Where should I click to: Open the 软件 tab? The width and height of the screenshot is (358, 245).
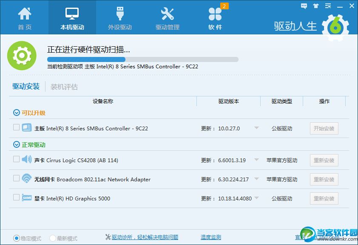pos(215,18)
